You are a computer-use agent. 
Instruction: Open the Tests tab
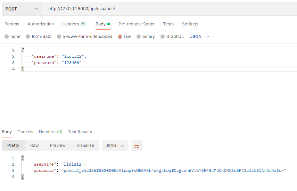point(168,24)
